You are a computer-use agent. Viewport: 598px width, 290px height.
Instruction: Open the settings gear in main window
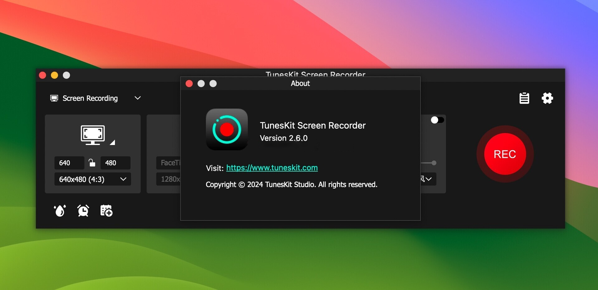tap(547, 98)
